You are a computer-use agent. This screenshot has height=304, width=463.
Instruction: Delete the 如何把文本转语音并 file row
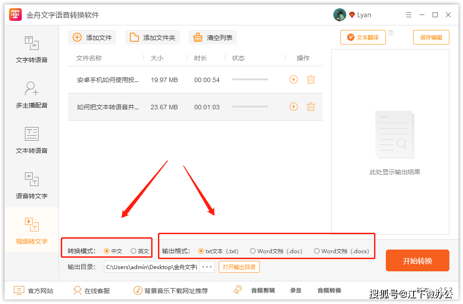(x=311, y=107)
